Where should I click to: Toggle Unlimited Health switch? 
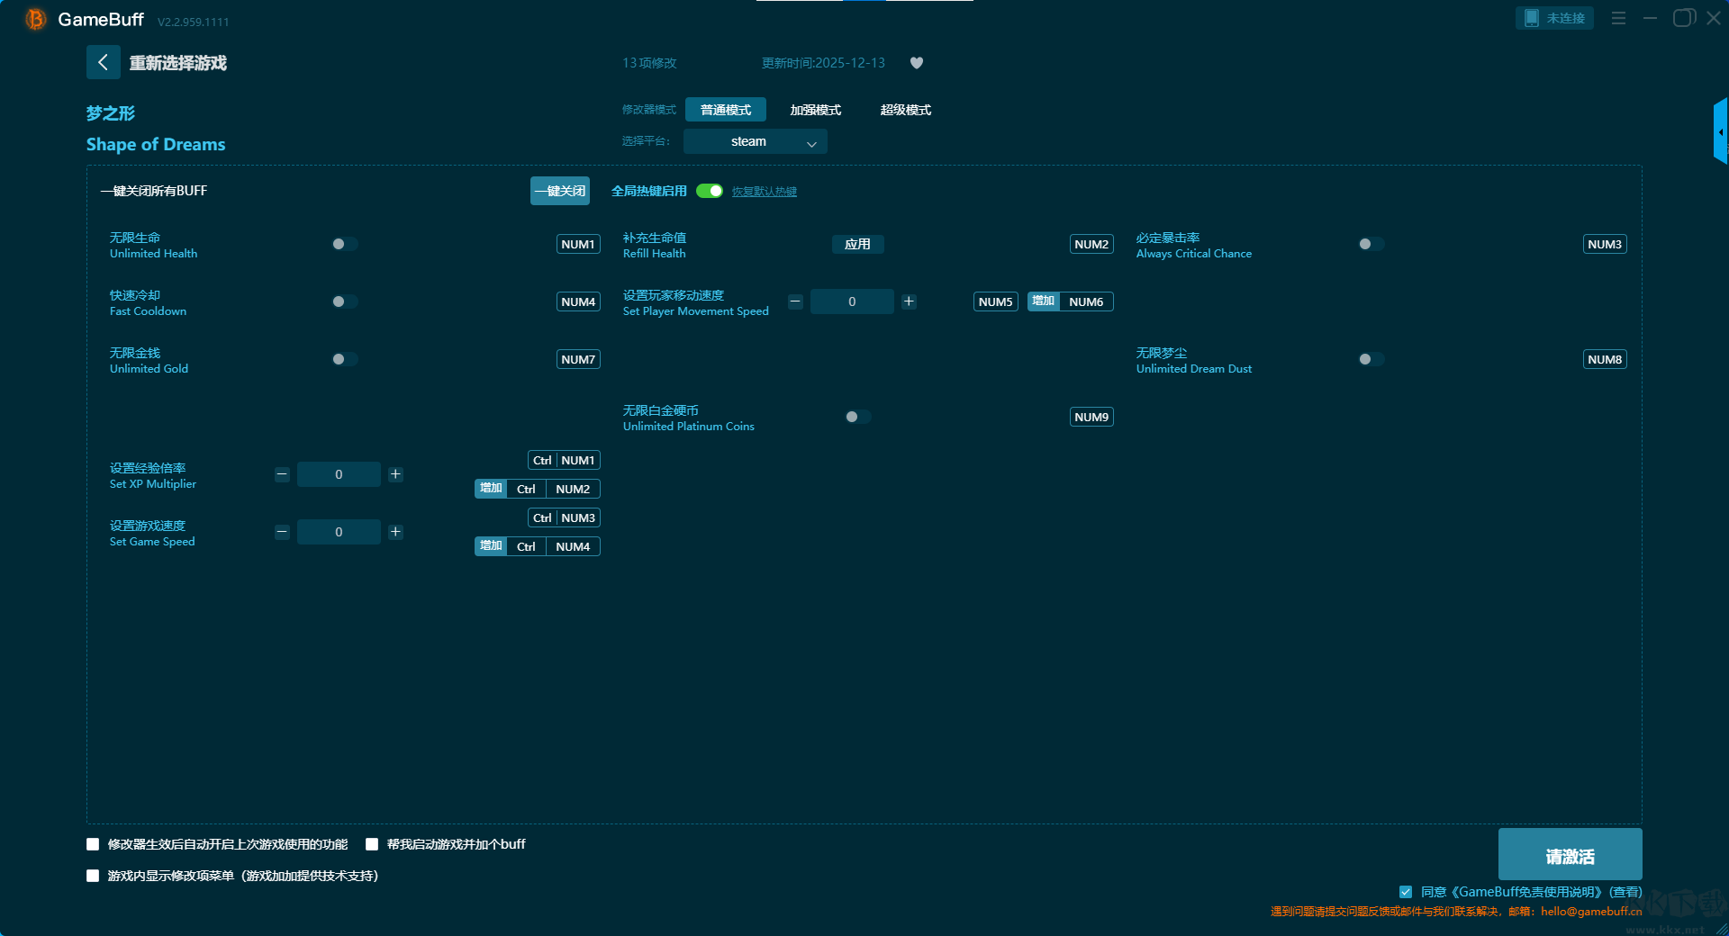344,244
